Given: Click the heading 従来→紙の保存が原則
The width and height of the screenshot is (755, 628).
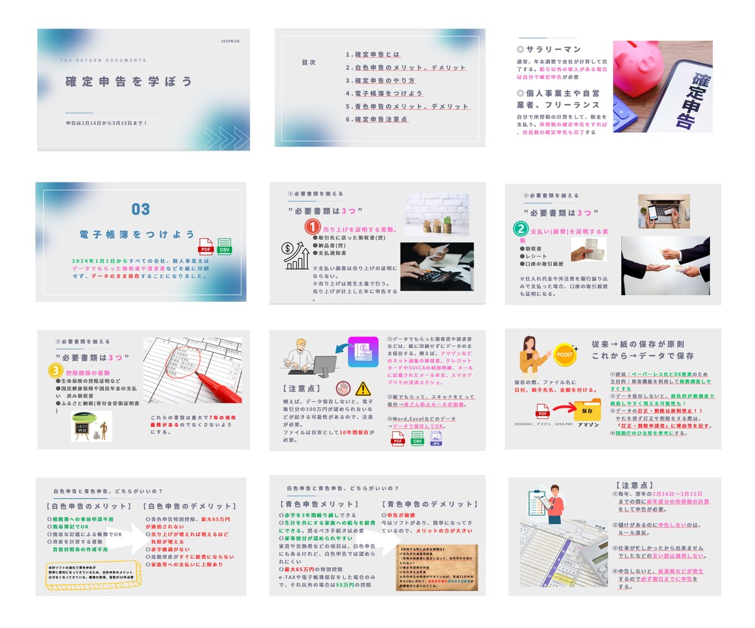Looking at the screenshot, I should coord(638,344).
